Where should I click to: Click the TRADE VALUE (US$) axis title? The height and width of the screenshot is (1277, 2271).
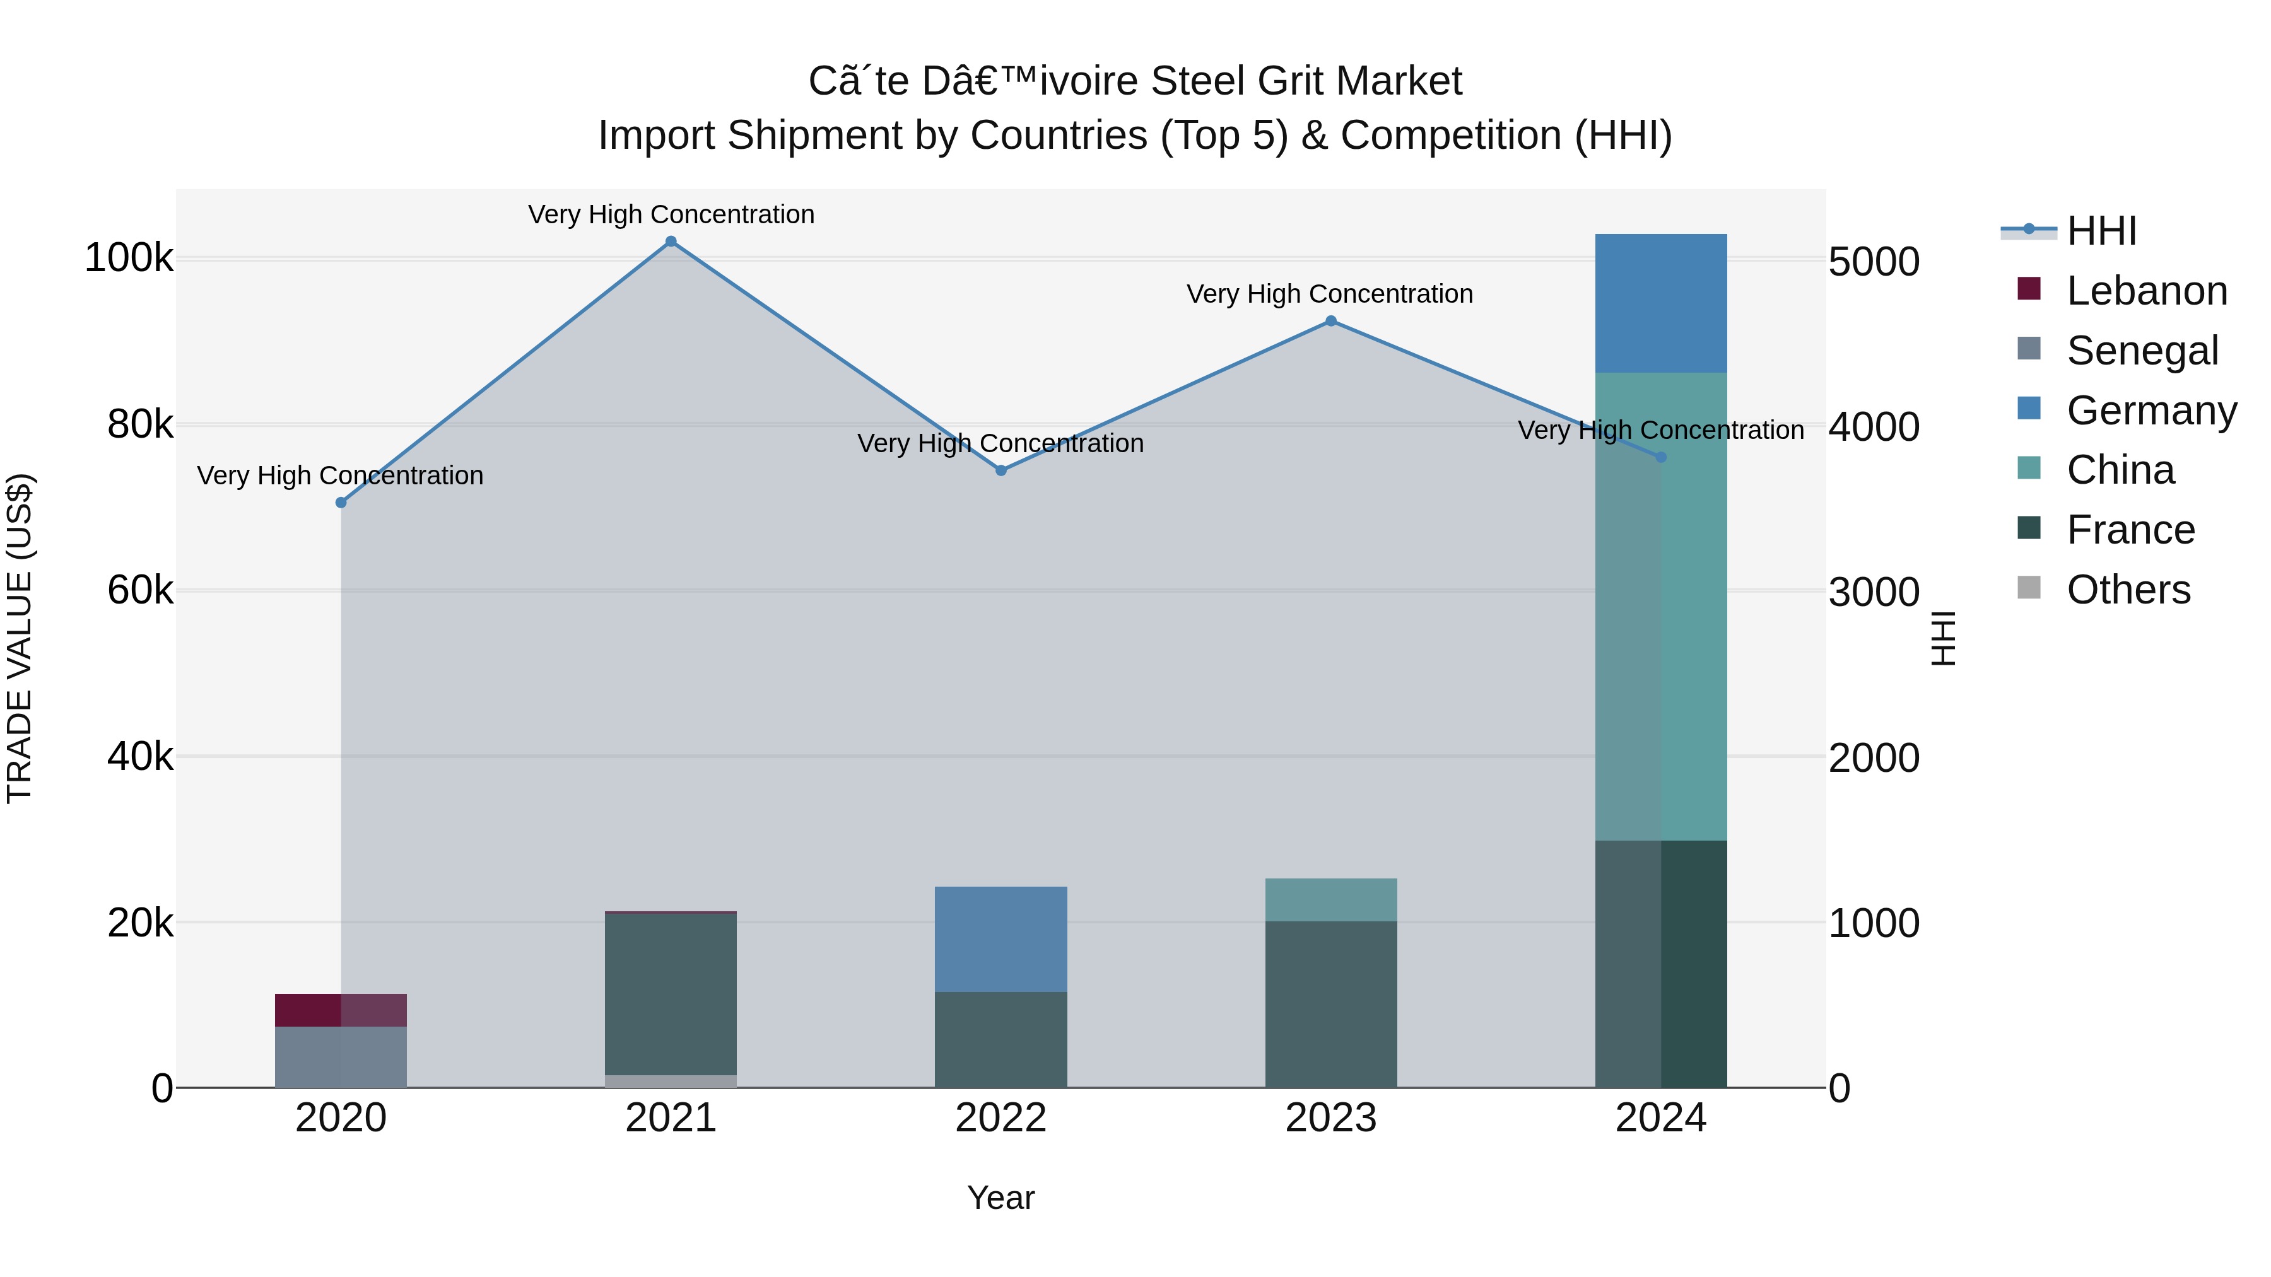coord(20,638)
